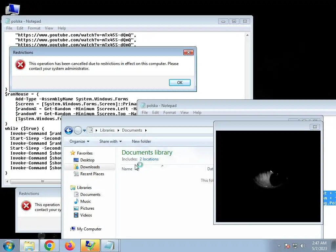
Task: Go back in the Explorer window
Action: (69, 130)
